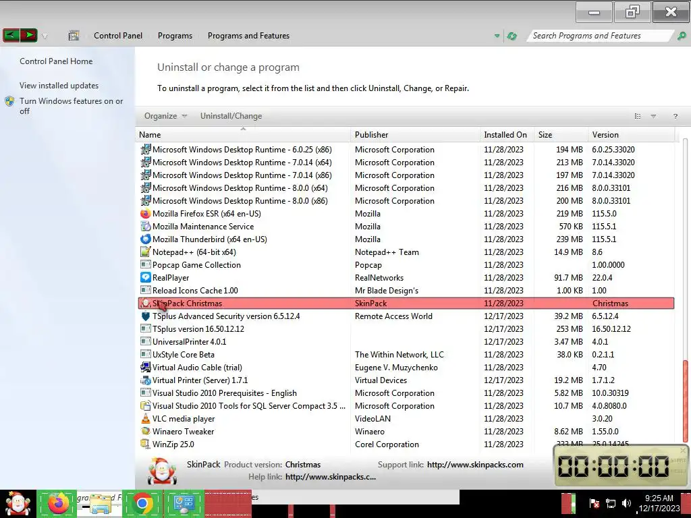Screen dimensions: 691x518
Task: Select the WinZip 25.0 icon
Action: pos(146,444)
